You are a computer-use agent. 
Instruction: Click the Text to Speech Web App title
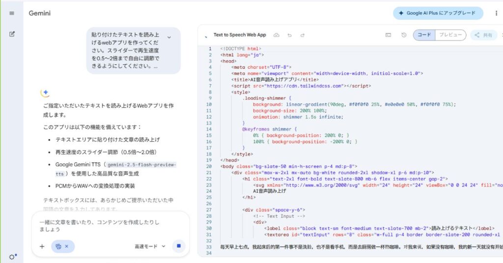tap(240, 35)
